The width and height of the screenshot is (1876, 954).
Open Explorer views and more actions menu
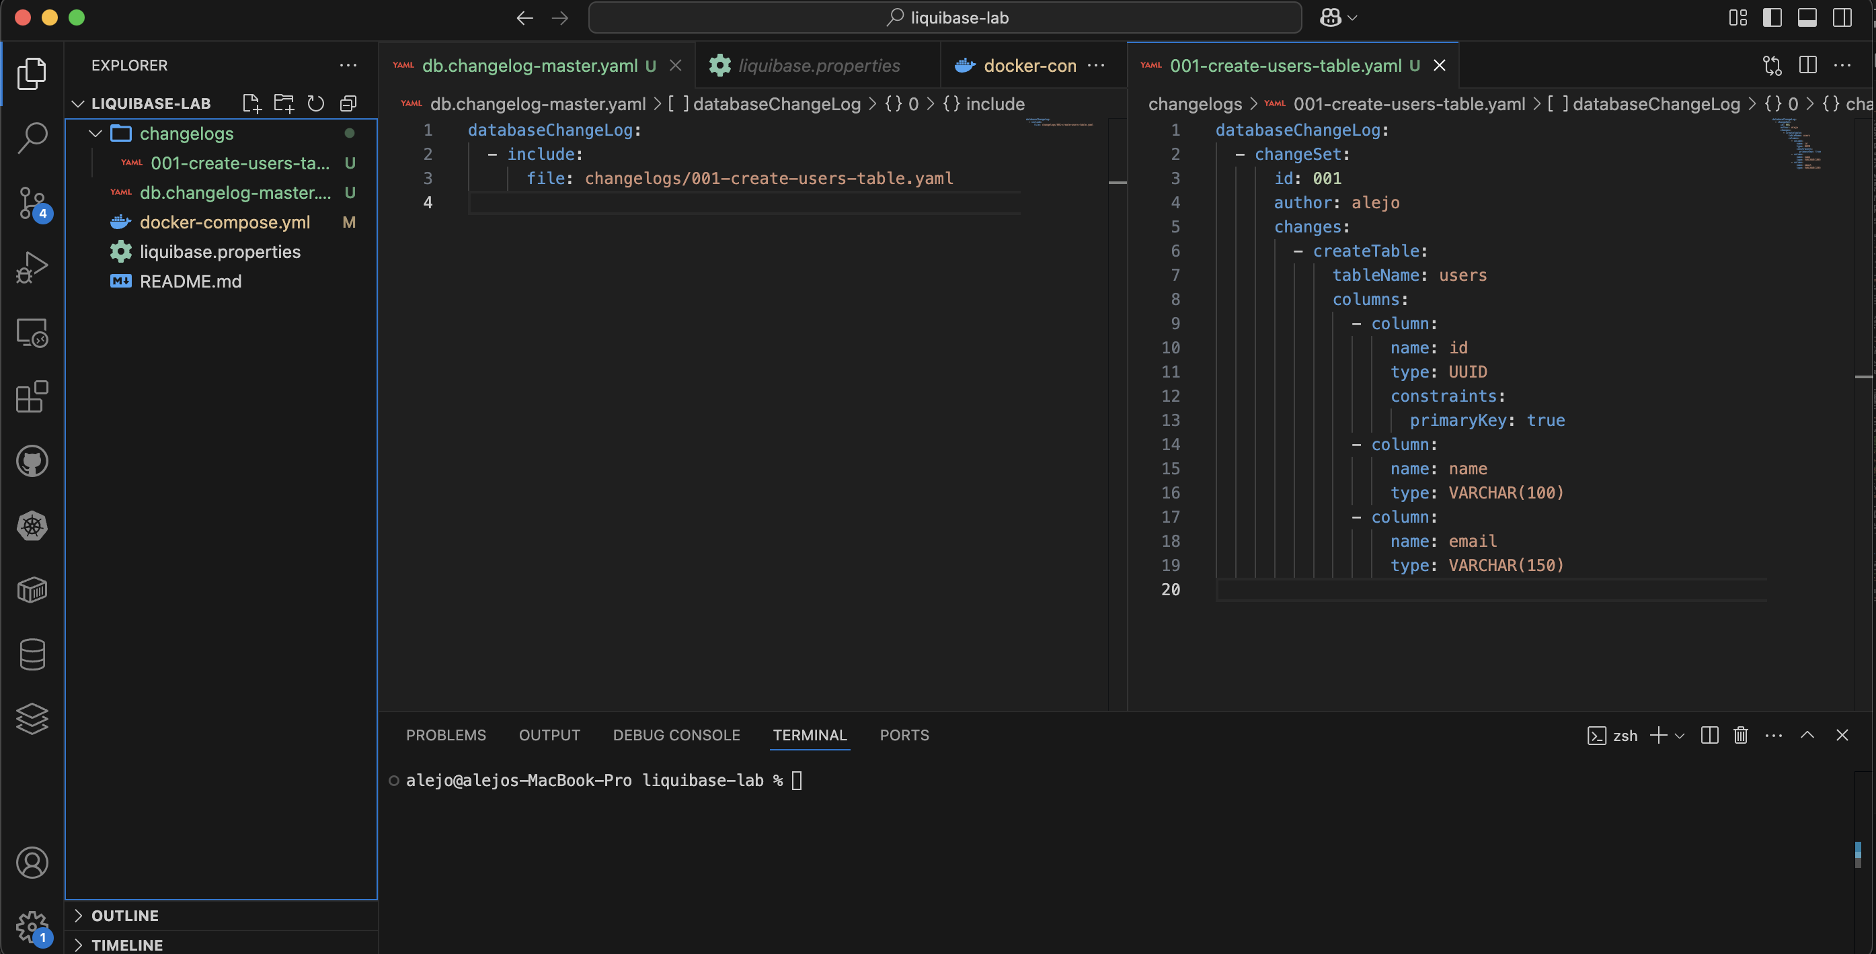(x=348, y=65)
